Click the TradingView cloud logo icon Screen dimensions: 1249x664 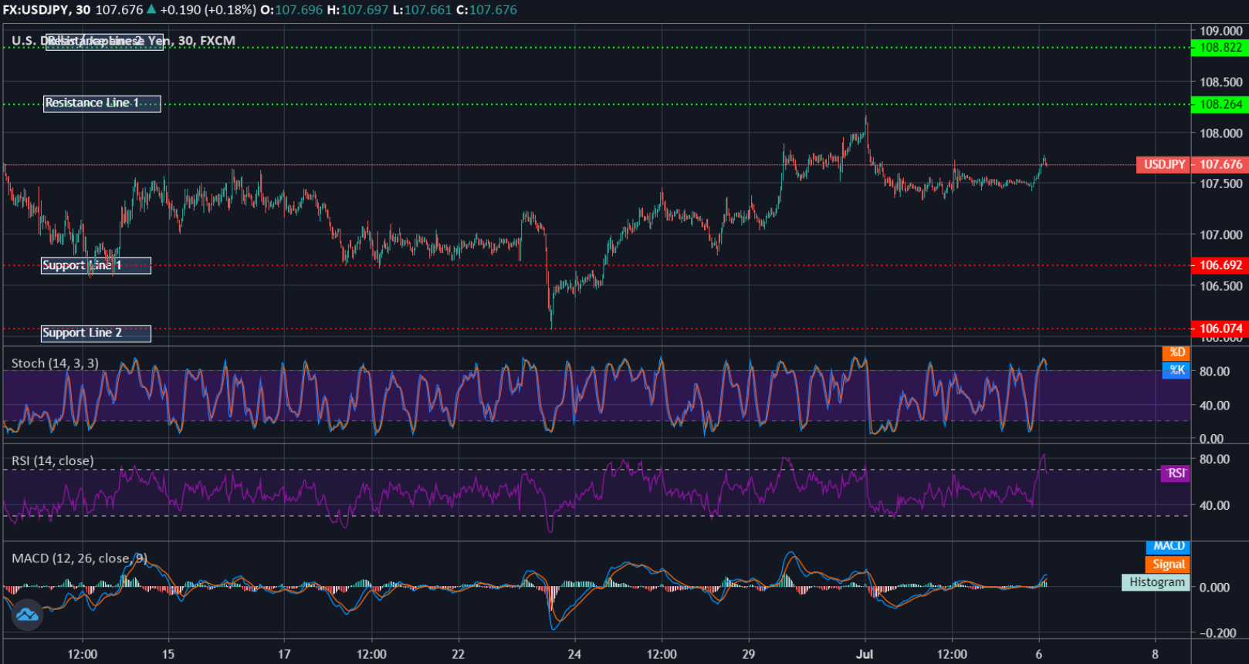pyautogui.click(x=27, y=615)
